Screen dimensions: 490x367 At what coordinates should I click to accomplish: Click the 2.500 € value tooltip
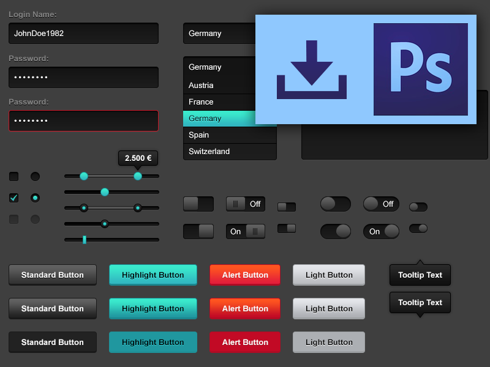coord(138,158)
